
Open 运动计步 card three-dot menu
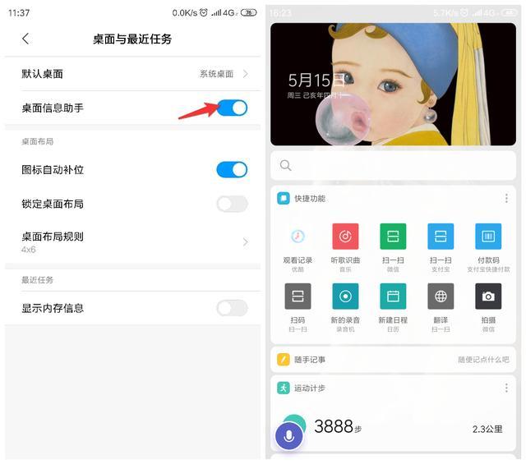pos(505,388)
